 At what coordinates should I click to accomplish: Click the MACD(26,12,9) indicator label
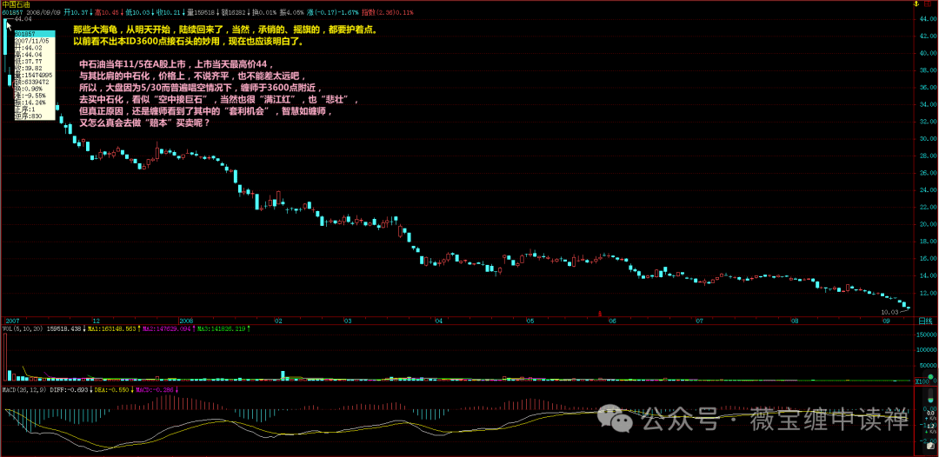pyautogui.click(x=24, y=390)
